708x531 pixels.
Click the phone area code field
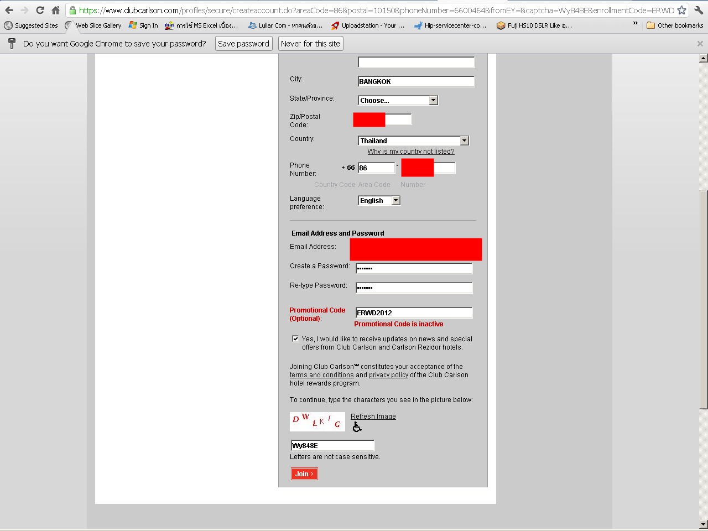click(376, 168)
